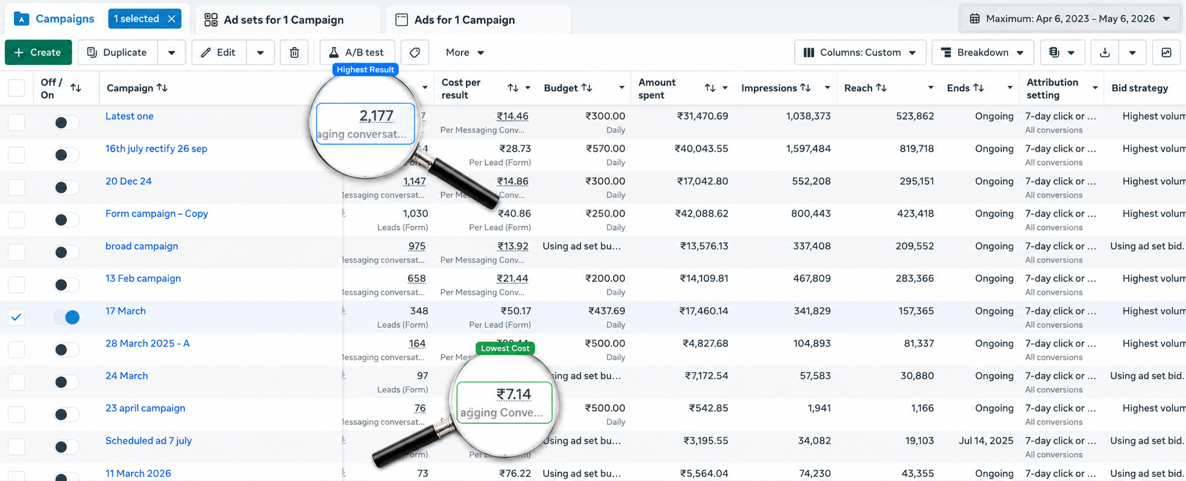Viewport: 1186px width, 481px height.
Task: Toggle the 16th july rectify 26 sep switch
Action: [x=66, y=155]
